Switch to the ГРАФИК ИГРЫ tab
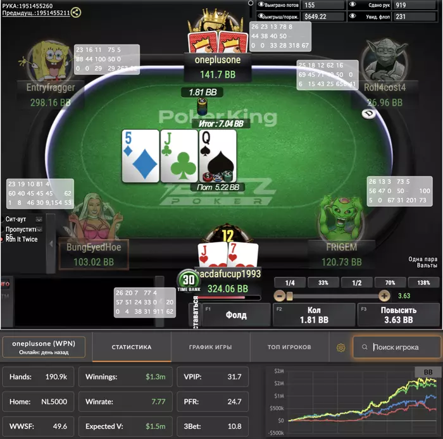443x439 pixels. 211,347
